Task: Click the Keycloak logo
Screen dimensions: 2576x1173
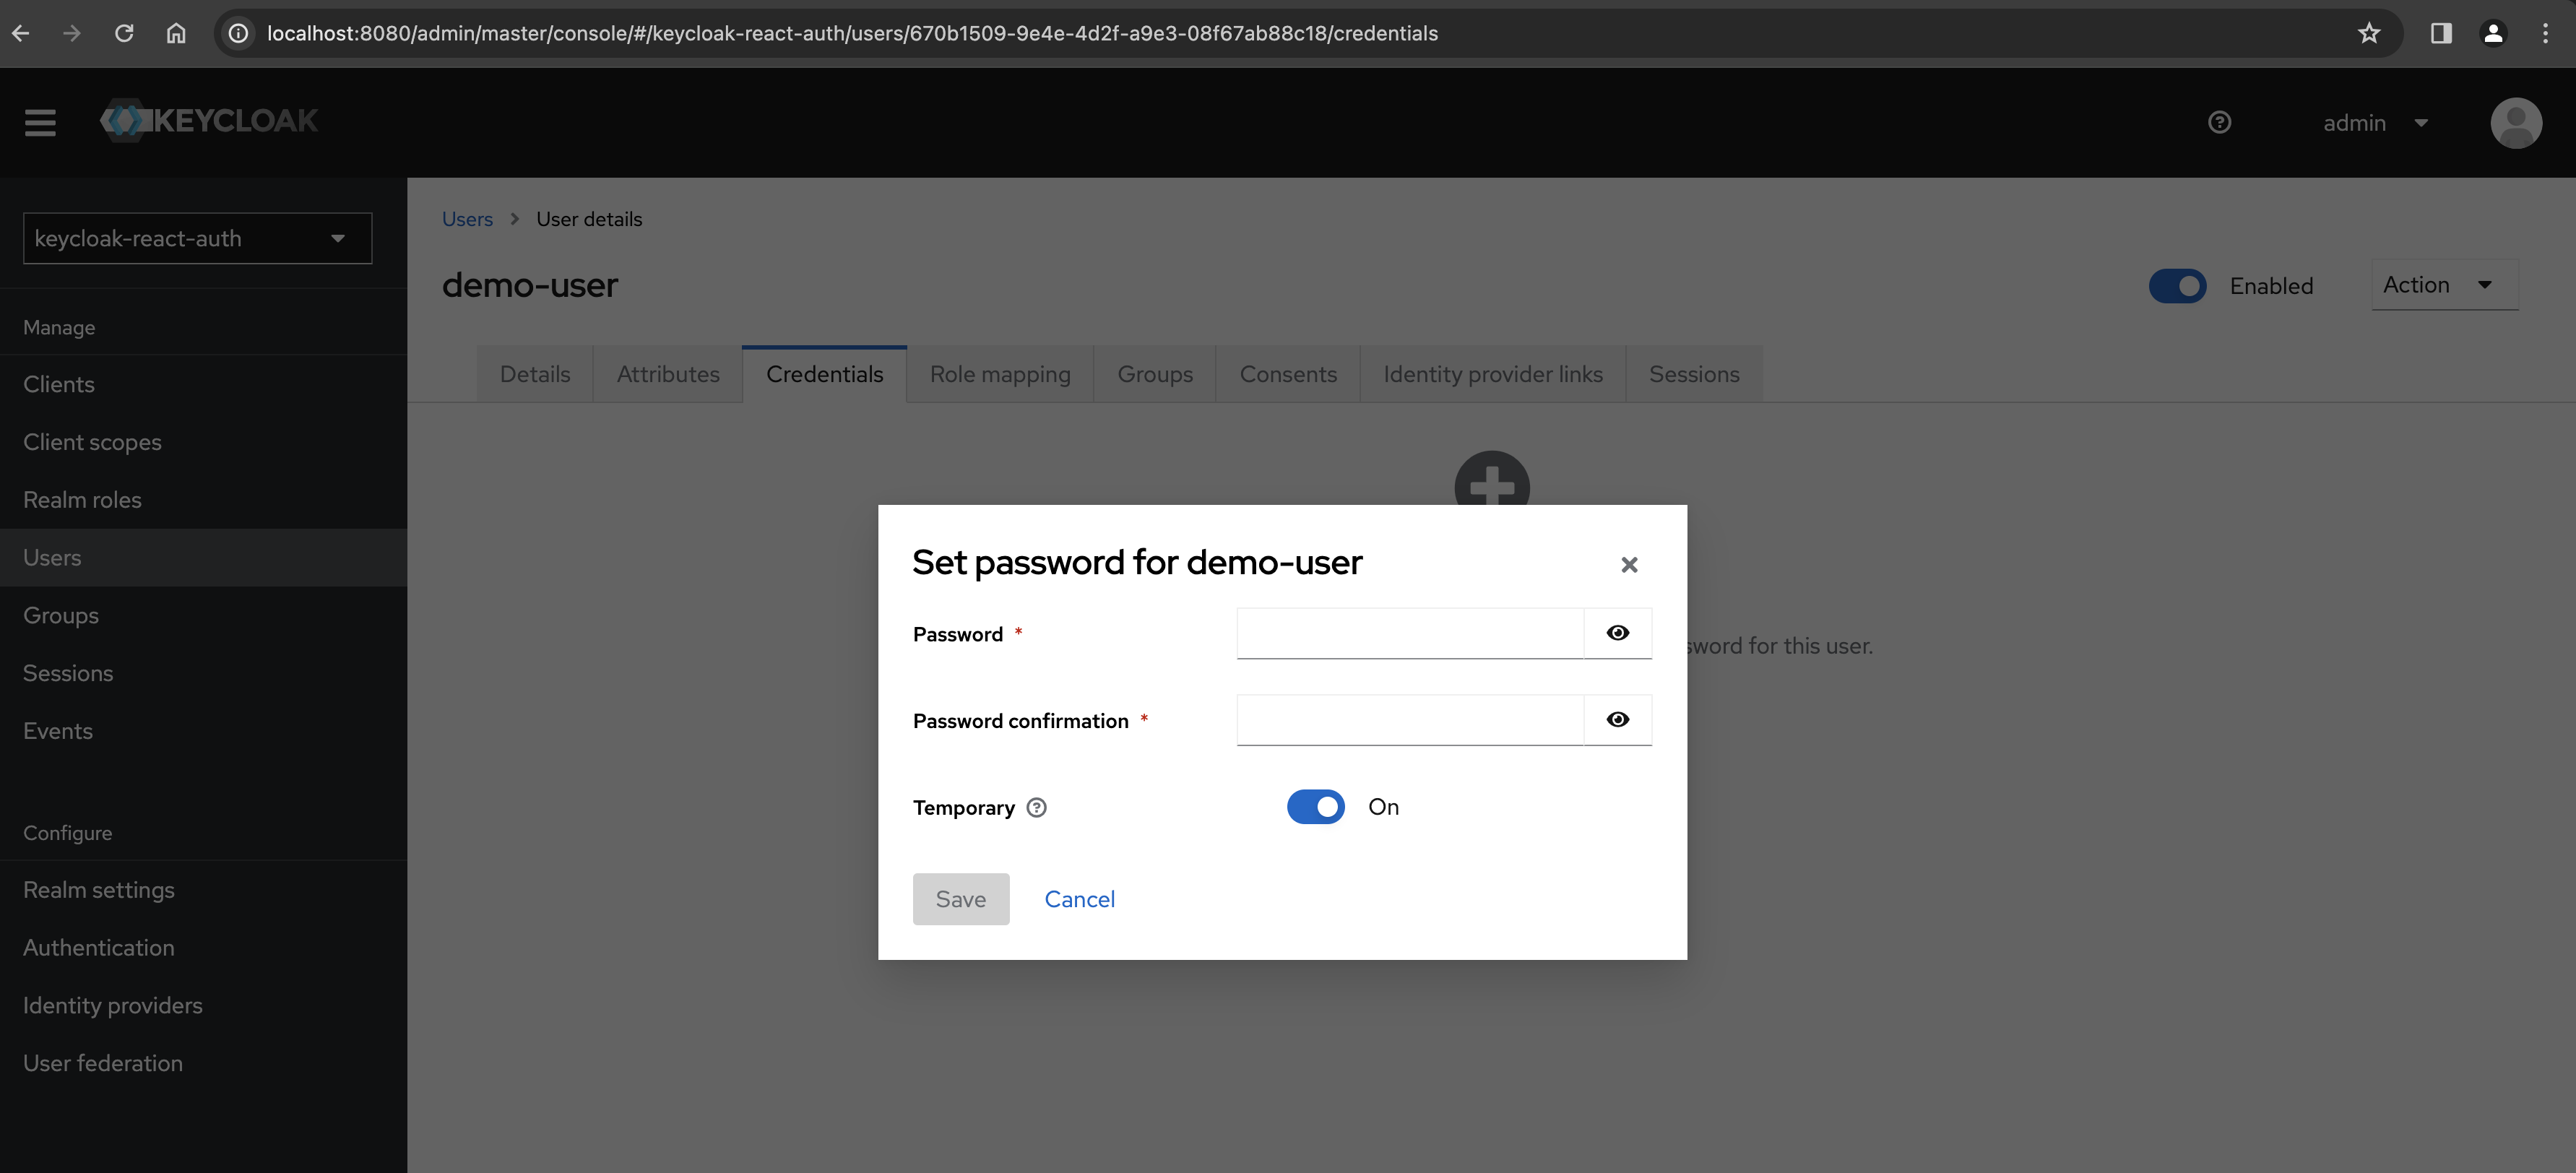Action: pos(209,121)
